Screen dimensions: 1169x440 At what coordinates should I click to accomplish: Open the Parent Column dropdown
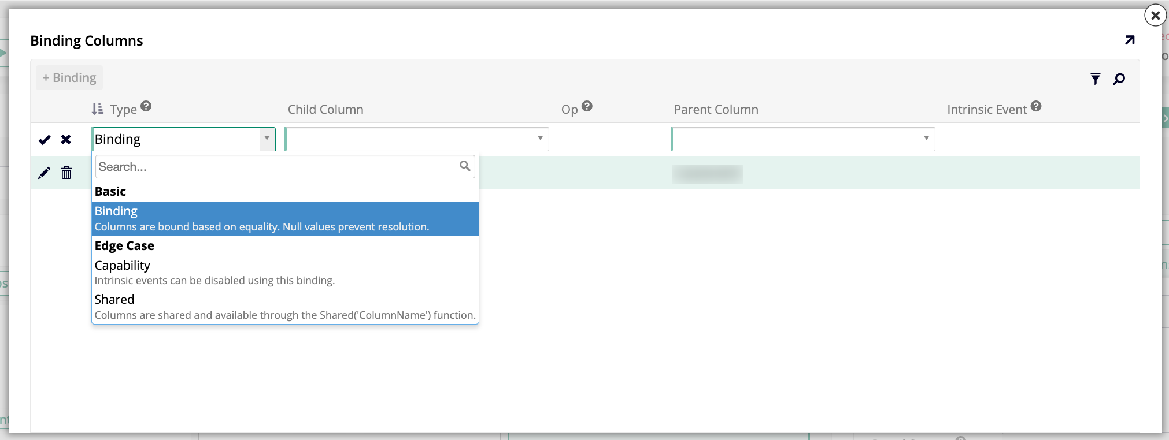click(802, 139)
